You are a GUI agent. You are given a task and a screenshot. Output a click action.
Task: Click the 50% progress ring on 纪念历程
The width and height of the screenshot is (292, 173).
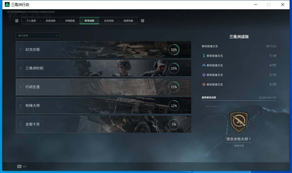174,50
